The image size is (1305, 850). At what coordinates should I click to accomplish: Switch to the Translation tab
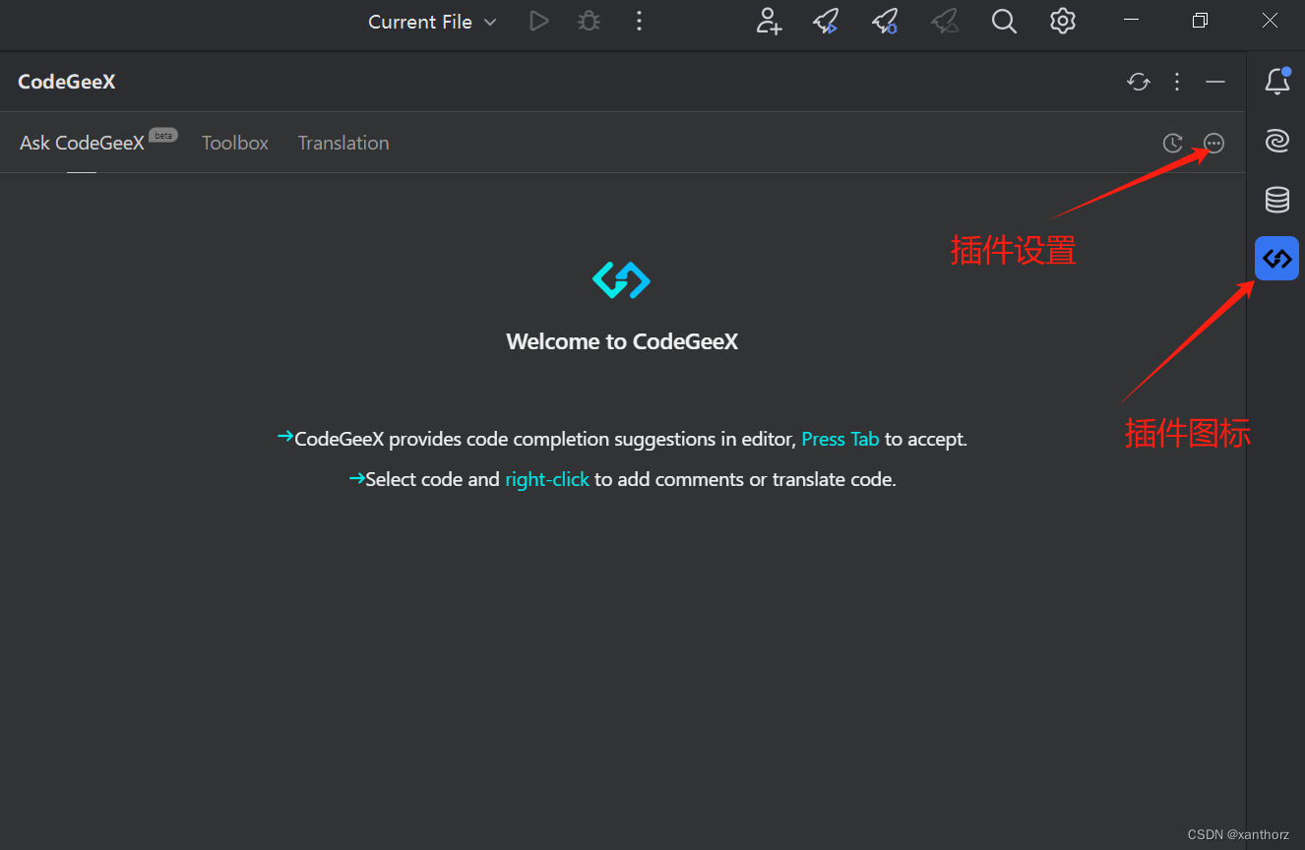343,143
